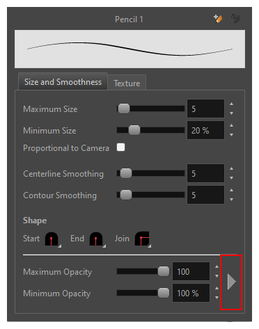
Task: Switch to the Texture tab
Action: (127, 83)
